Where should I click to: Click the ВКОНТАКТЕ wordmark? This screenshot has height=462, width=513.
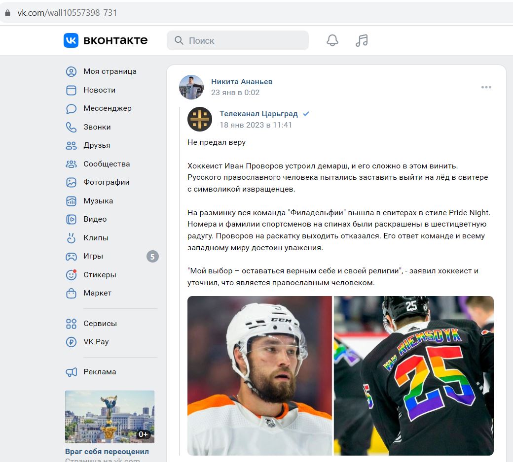coord(115,40)
